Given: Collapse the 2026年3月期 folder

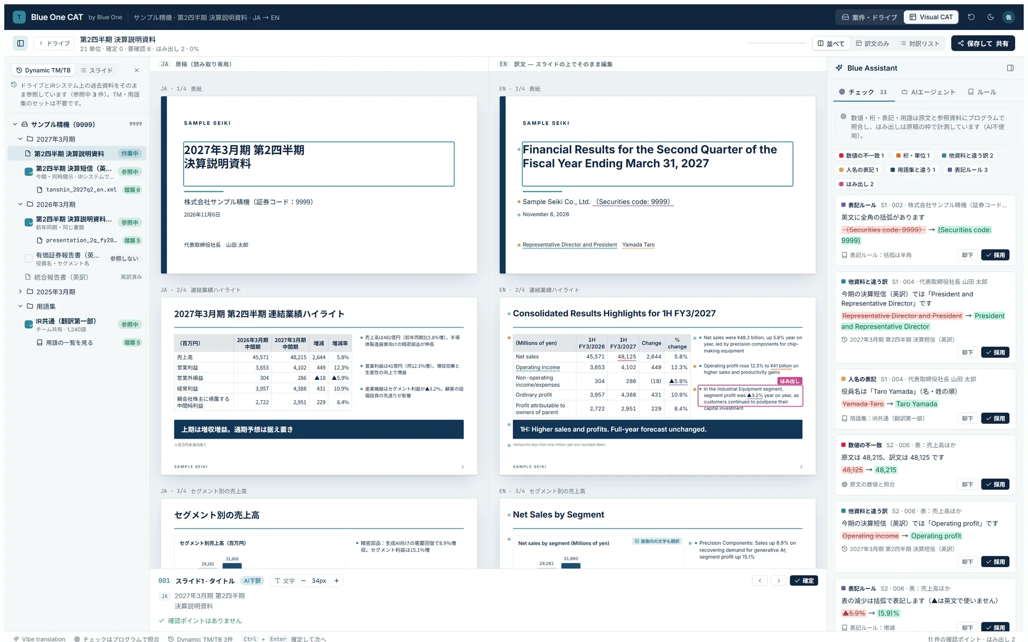Looking at the screenshot, I should pos(20,204).
